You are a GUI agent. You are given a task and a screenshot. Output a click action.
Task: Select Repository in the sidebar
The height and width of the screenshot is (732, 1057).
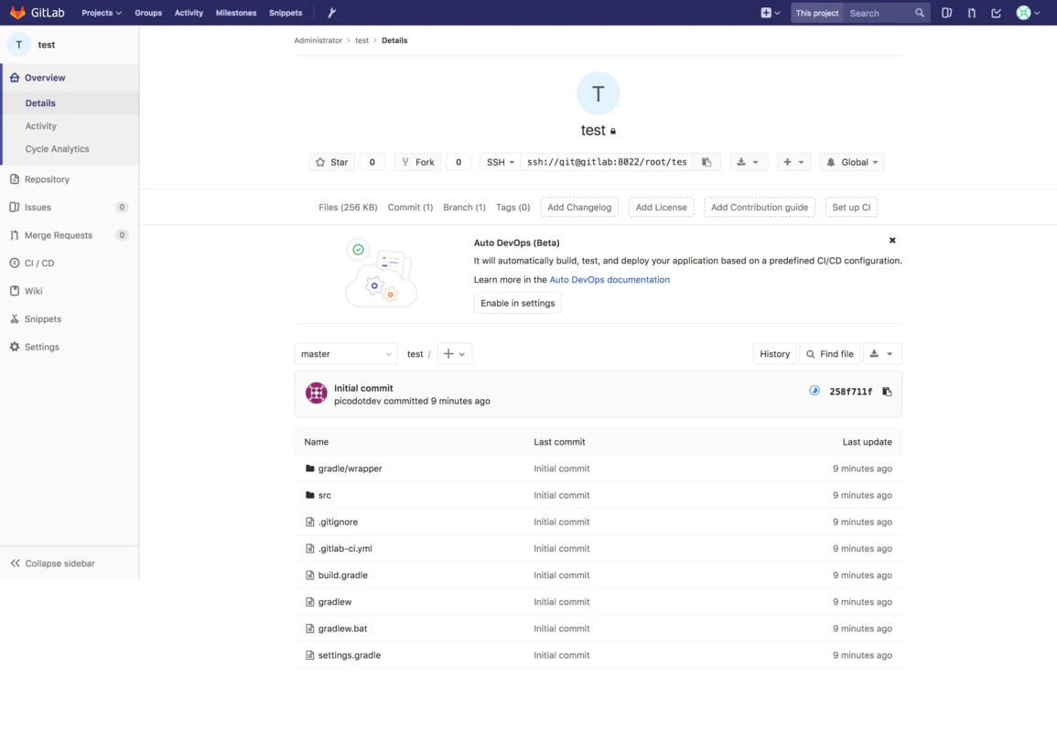(x=47, y=179)
